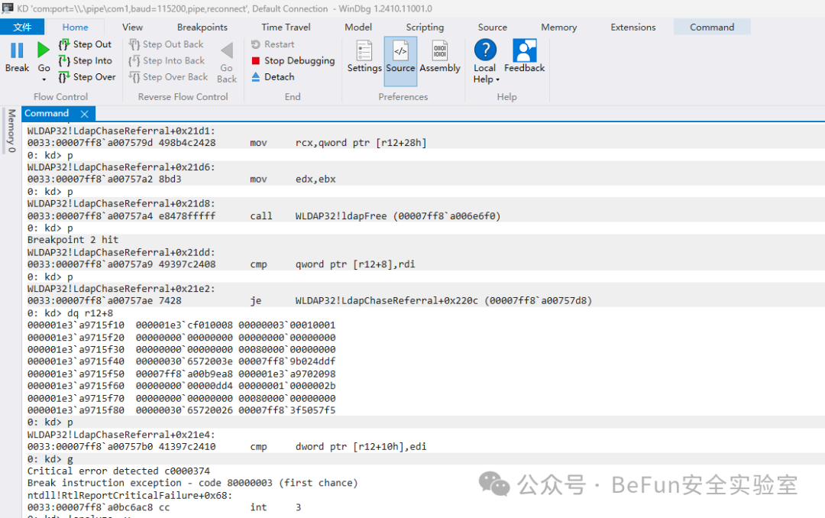The image size is (825, 518).
Task: Click the Go Back arrow icon
Action: (x=227, y=50)
